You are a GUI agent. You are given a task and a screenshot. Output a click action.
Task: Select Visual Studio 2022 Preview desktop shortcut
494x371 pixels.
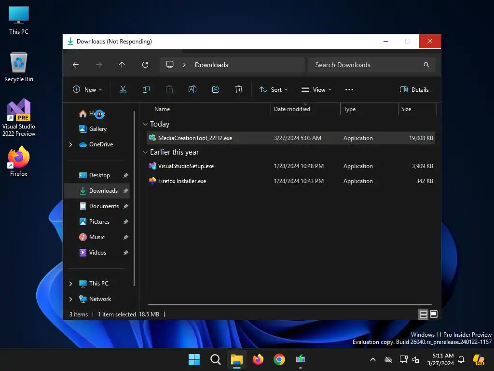[19, 118]
